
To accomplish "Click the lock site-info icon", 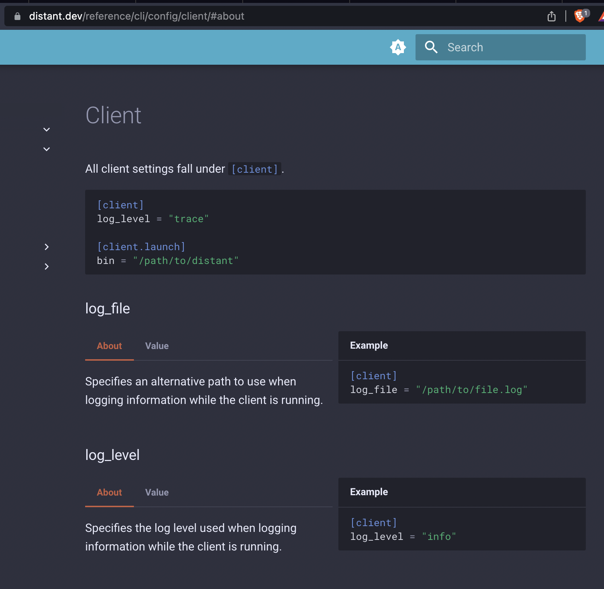I will [x=17, y=16].
